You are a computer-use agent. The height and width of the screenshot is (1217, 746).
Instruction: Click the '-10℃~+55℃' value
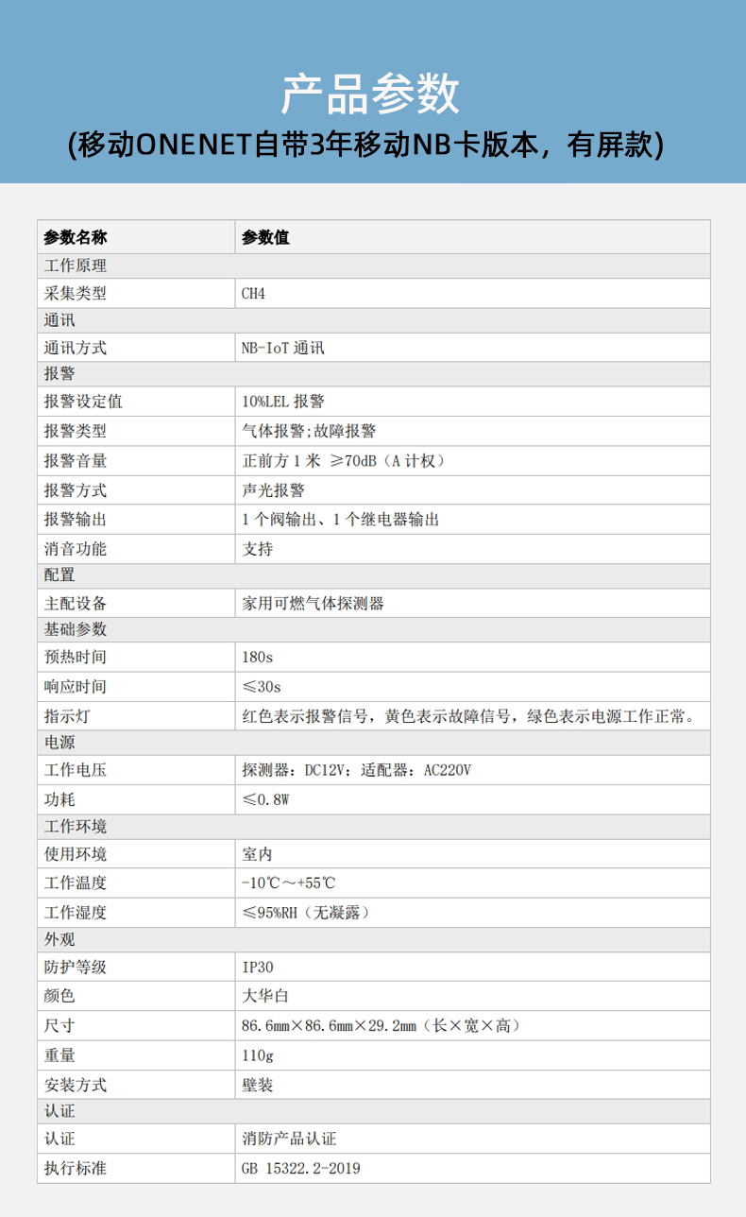(289, 883)
